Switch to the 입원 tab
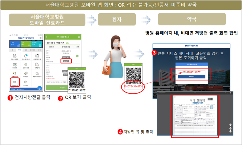Viewport: 242px width, 145px height. [26, 50]
